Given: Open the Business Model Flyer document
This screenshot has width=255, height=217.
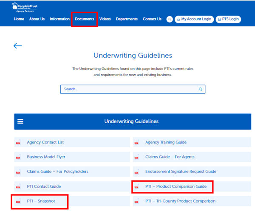Looking at the screenshot, I should coord(72,157).
